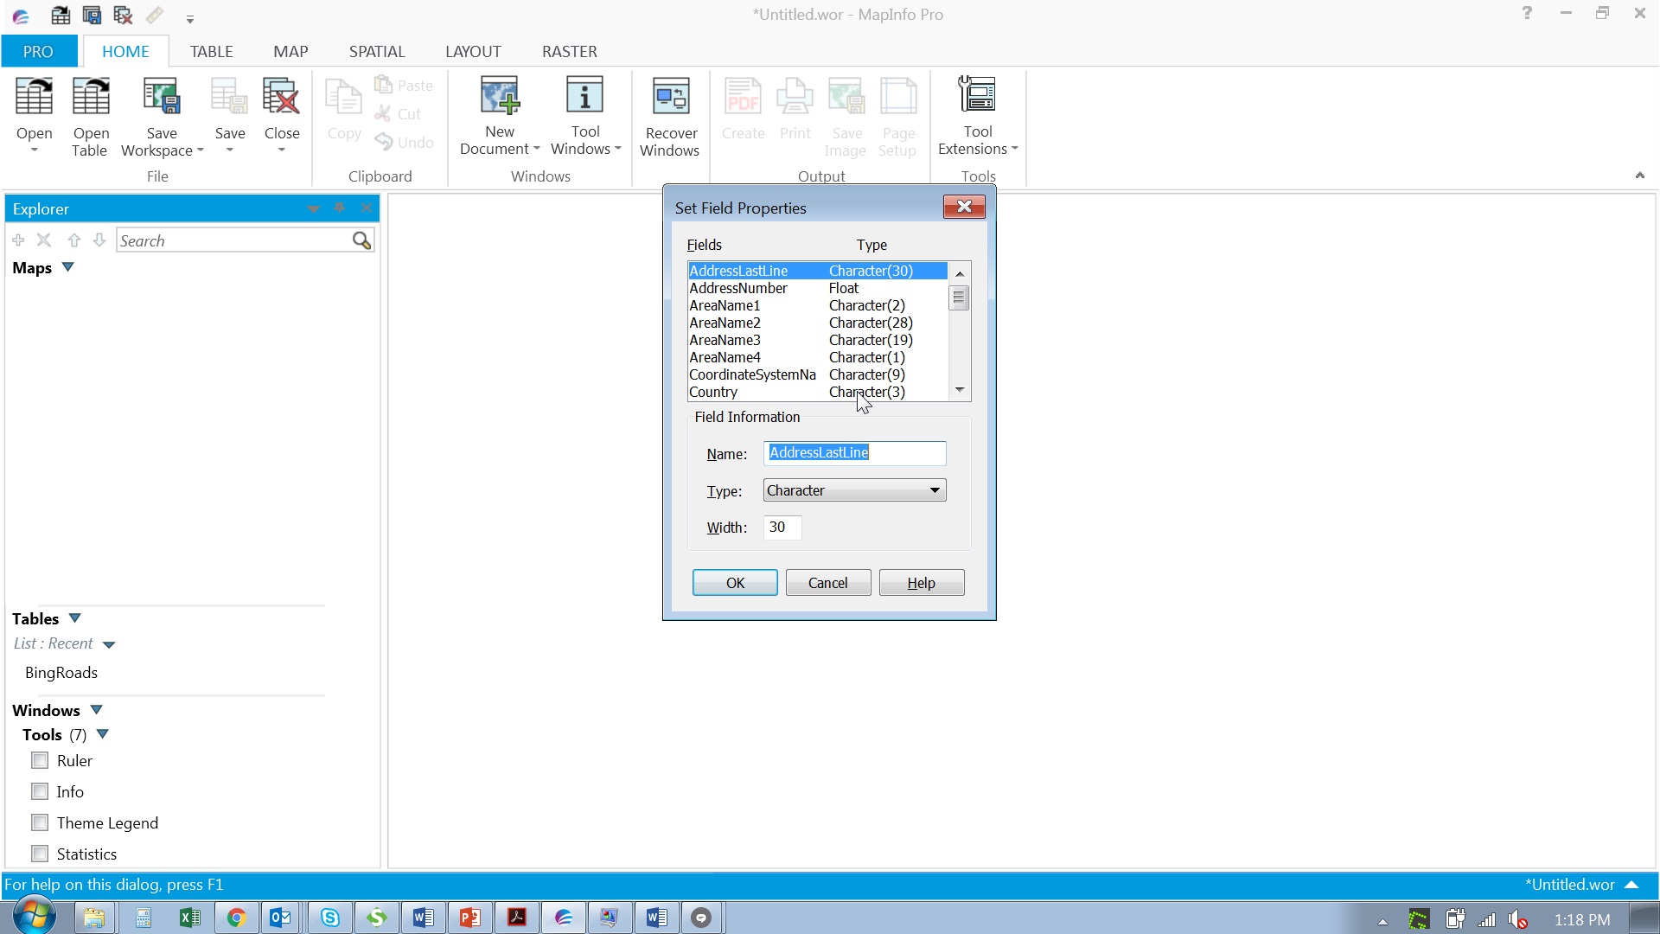Open the Open Table dialog
Screen dimensions: 1660x934
tap(90, 115)
